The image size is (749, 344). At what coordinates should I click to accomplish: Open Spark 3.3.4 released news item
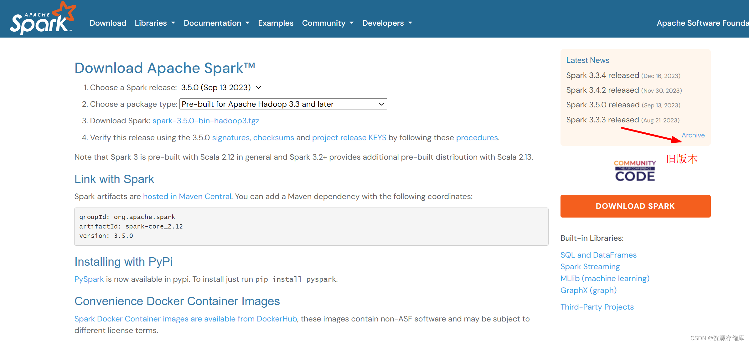coord(602,75)
